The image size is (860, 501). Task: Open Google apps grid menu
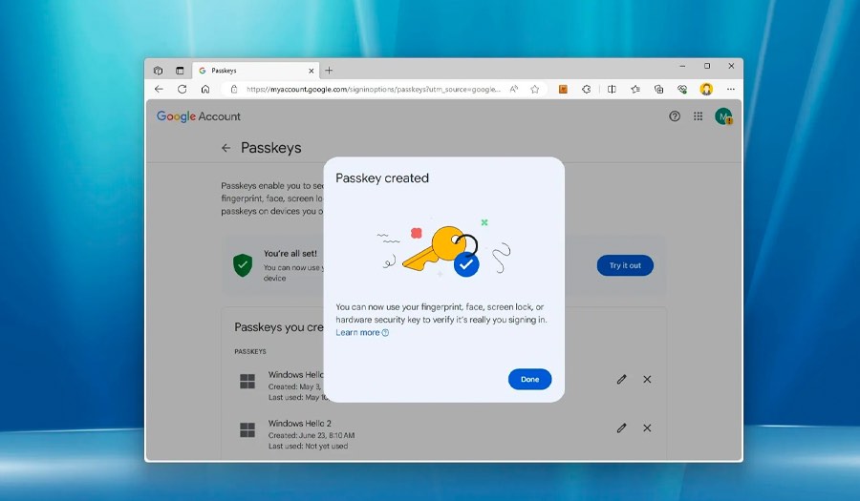(x=699, y=116)
